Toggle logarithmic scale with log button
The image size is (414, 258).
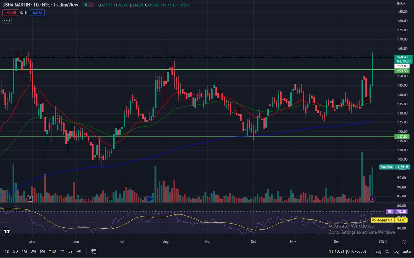[x=396, y=251]
